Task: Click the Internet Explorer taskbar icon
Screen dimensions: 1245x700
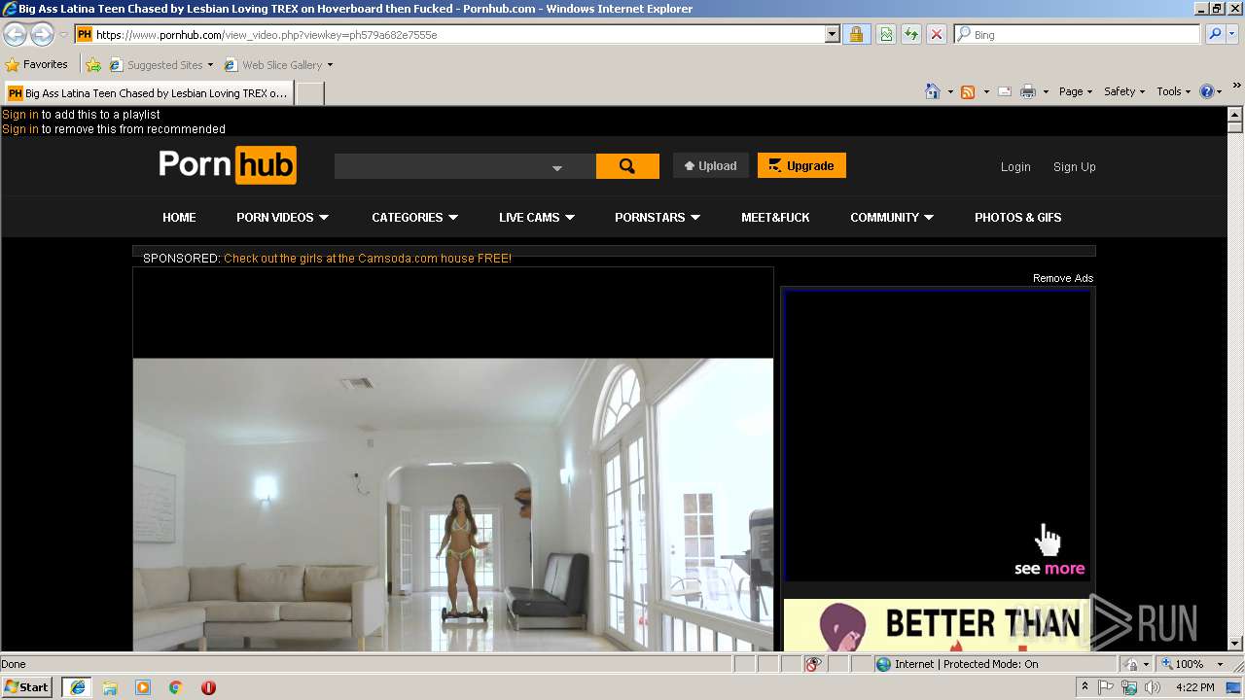Action: 77,687
